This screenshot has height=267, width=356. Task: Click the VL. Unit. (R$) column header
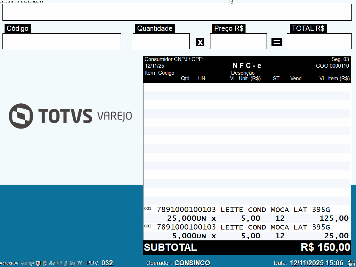(245, 78)
